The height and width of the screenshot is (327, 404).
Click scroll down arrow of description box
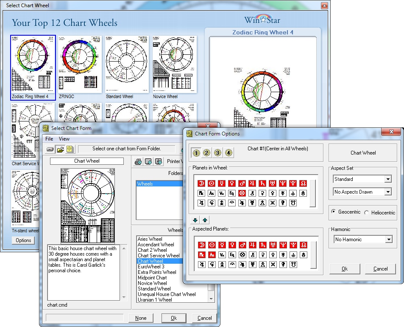point(124,297)
